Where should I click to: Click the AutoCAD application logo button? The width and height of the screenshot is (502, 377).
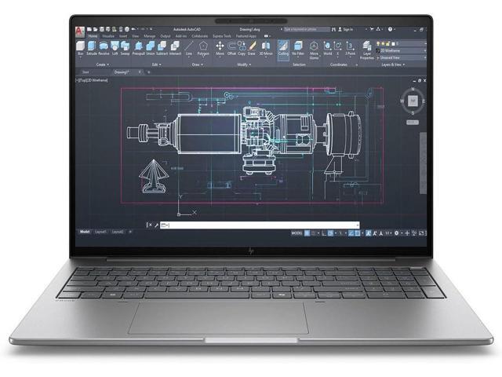pyautogui.click(x=81, y=29)
